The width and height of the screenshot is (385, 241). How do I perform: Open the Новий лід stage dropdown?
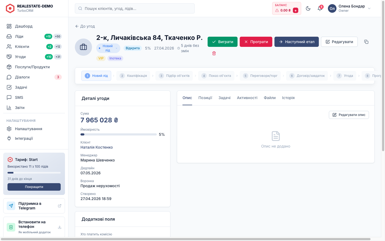pos(108,48)
